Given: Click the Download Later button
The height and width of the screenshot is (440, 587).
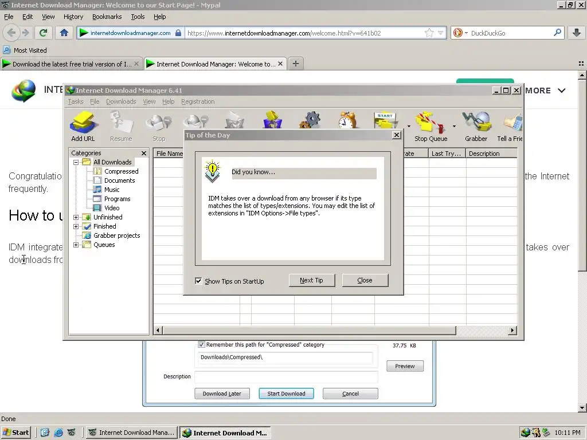Looking at the screenshot, I should pyautogui.click(x=222, y=394).
